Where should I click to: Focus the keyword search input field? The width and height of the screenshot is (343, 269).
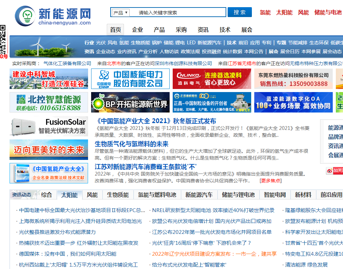tap(177, 13)
